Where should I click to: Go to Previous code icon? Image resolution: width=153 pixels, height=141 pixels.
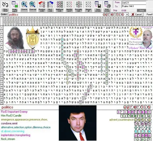(42, 4)
